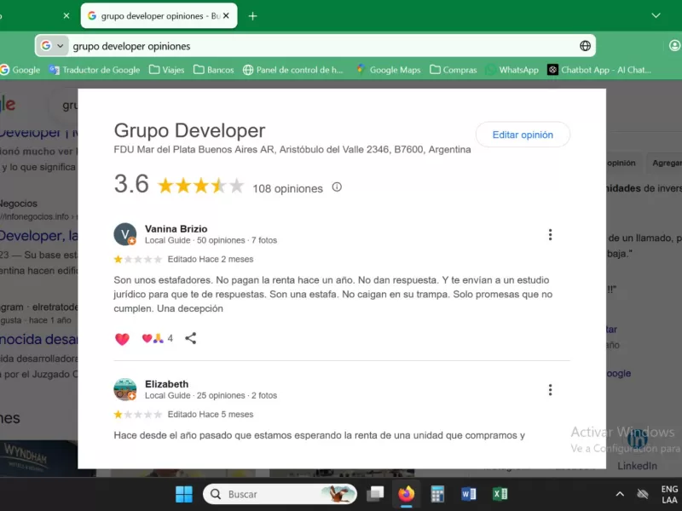Open the Bancos bookmarks folder
Viewport: 682px width, 511px height.
(213, 70)
